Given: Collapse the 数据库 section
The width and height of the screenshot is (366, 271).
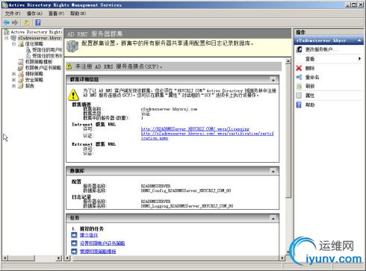Looking at the screenshot, I should pyautogui.click(x=273, y=171).
